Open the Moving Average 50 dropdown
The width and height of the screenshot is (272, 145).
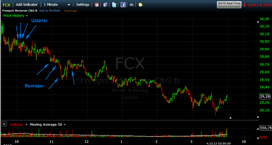click(x=64, y=125)
